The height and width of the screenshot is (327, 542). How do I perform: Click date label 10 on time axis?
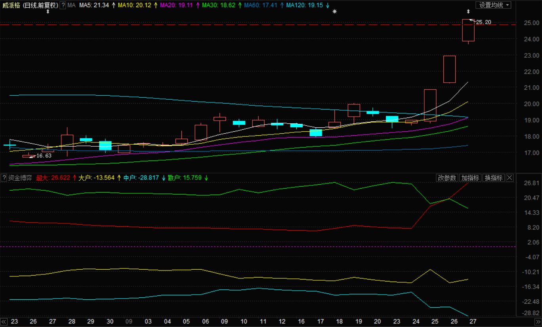(244, 321)
